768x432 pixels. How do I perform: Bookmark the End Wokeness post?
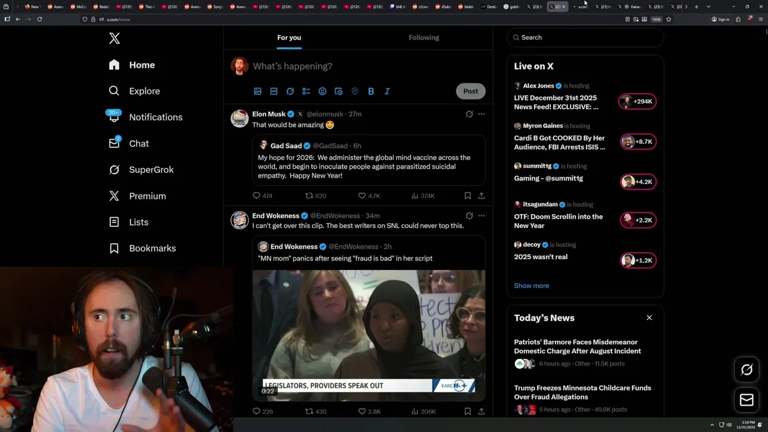pyautogui.click(x=467, y=412)
